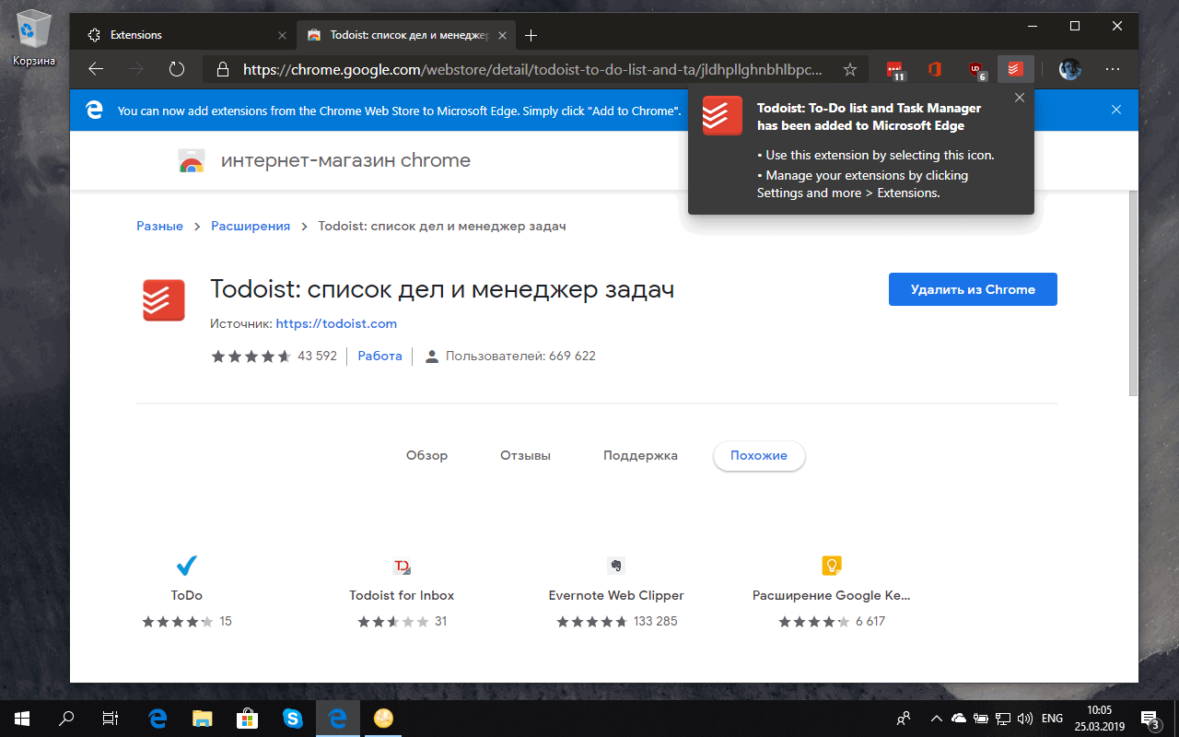The image size is (1179, 737).
Task: Click the 43 592 ratings count
Action: [x=317, y=356]
